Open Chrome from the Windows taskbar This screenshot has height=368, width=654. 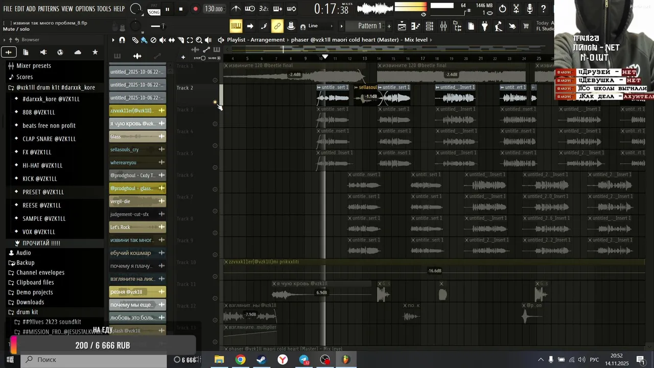[240, 360]
